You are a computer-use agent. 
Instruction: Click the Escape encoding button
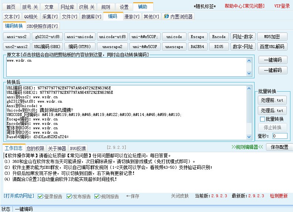point(198,37)
